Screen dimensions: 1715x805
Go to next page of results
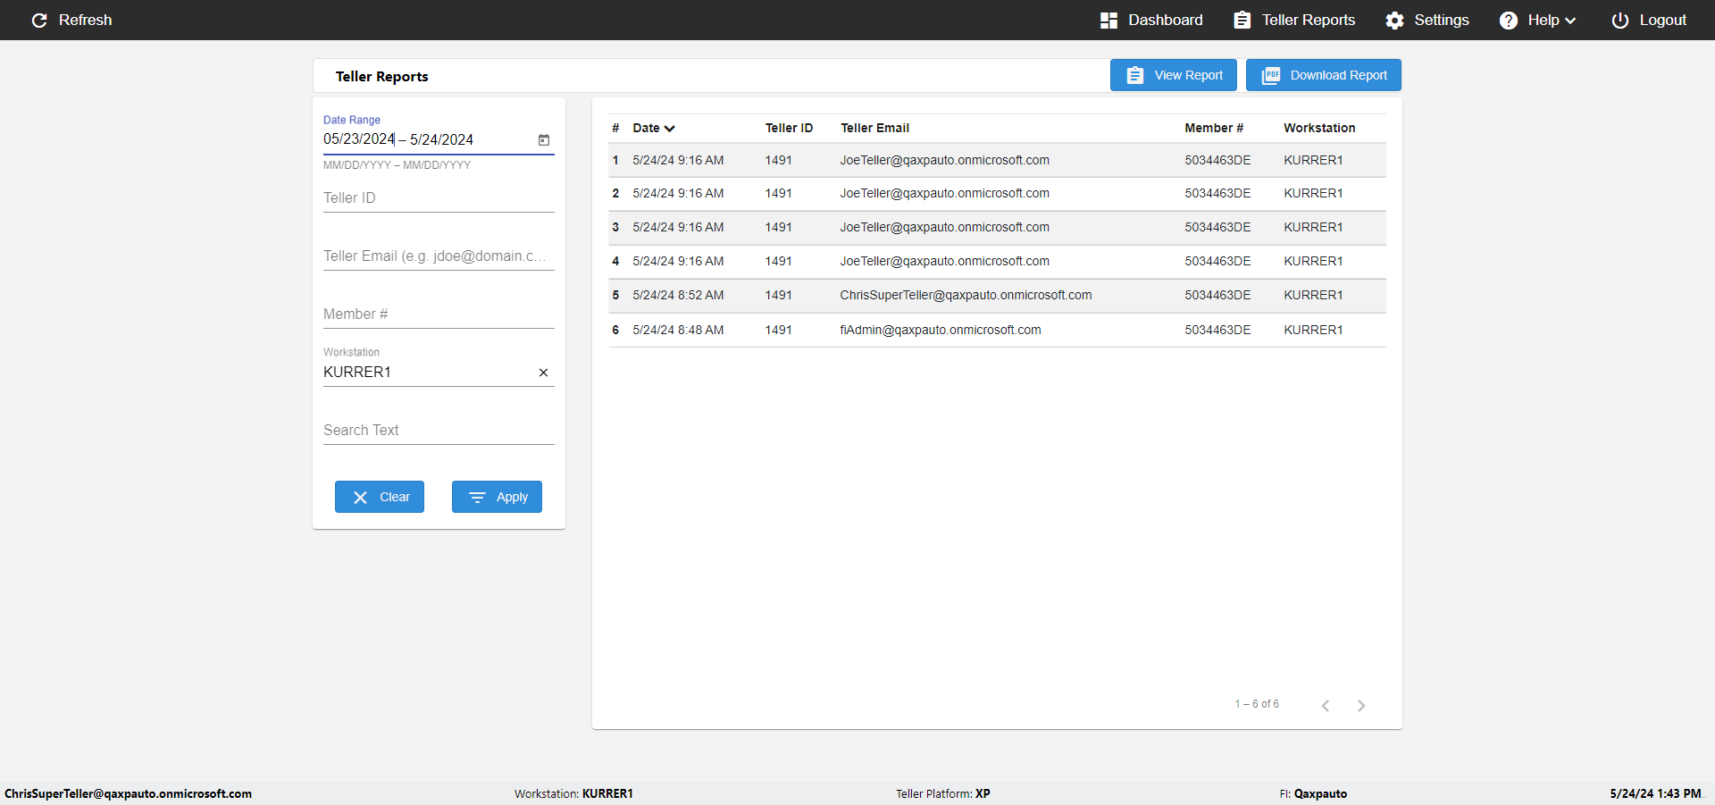tap(1361, 706)
